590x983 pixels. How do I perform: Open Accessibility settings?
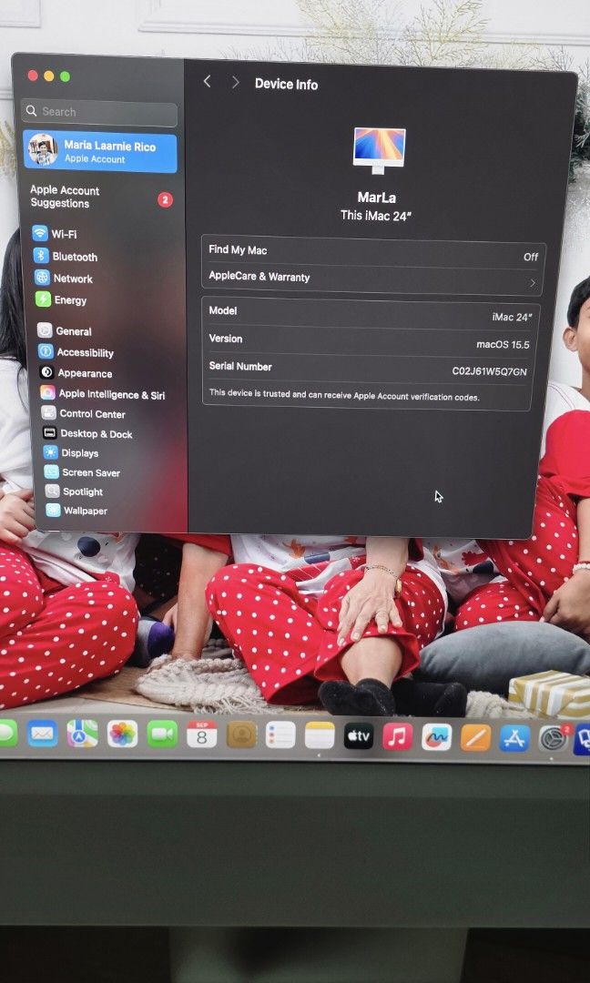pyautogui.click(x=76, y=352)
